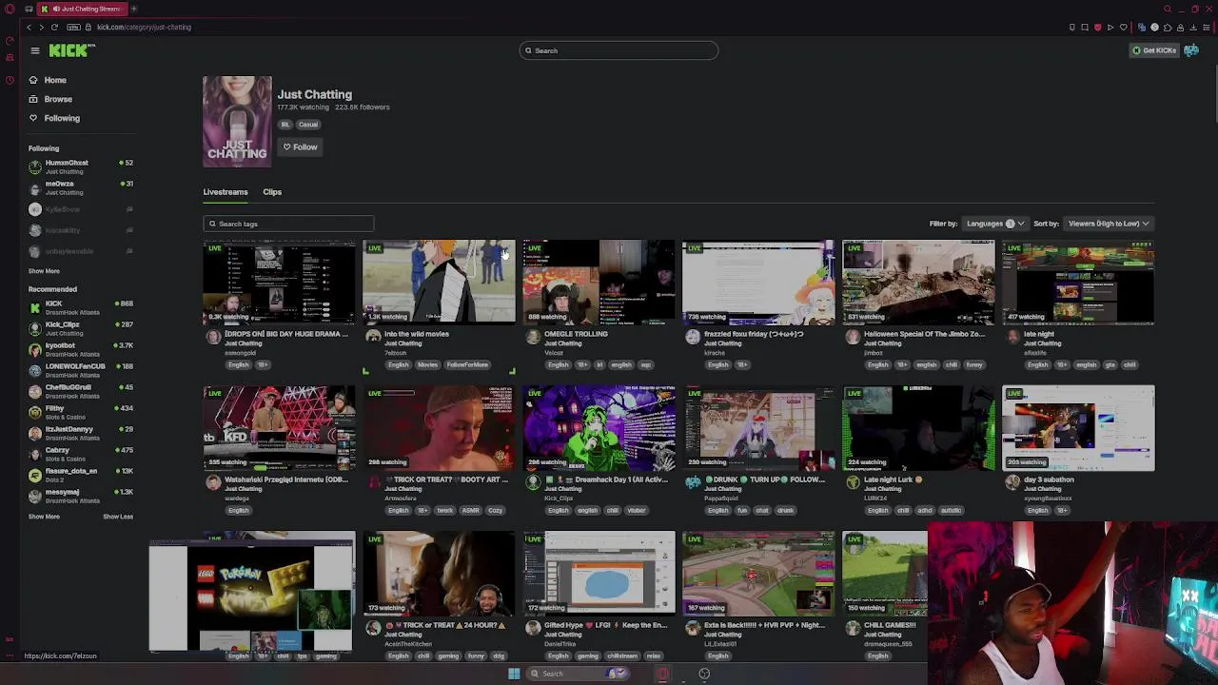The height and width of the screenshot is (685, 1218).
Task: Open the 'frazzled foxu friday' stream thumbnail
Action: (758, 283)
